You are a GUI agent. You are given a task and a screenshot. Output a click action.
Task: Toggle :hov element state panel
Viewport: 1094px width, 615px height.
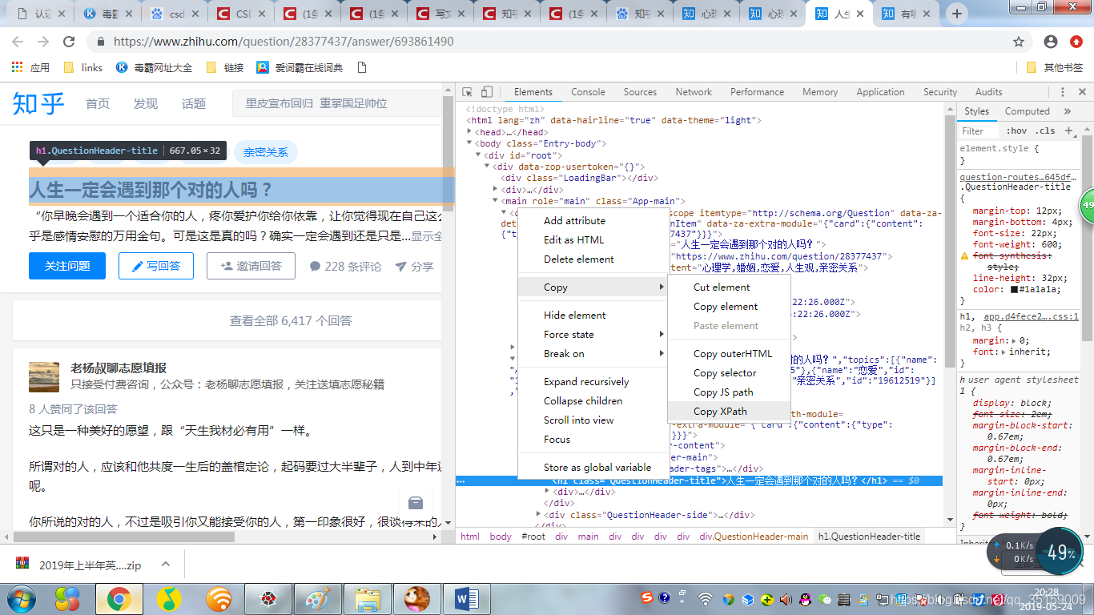[x=1016, y=131]
